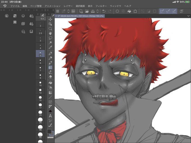The height and width of the screenshot is (143, 191).
Task: Choose brush size 2.5 preset
Action: [x=40, y=31]
